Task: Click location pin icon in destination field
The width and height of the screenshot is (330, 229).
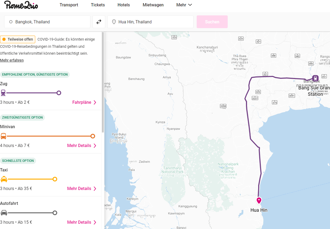Action: (114, 22)
